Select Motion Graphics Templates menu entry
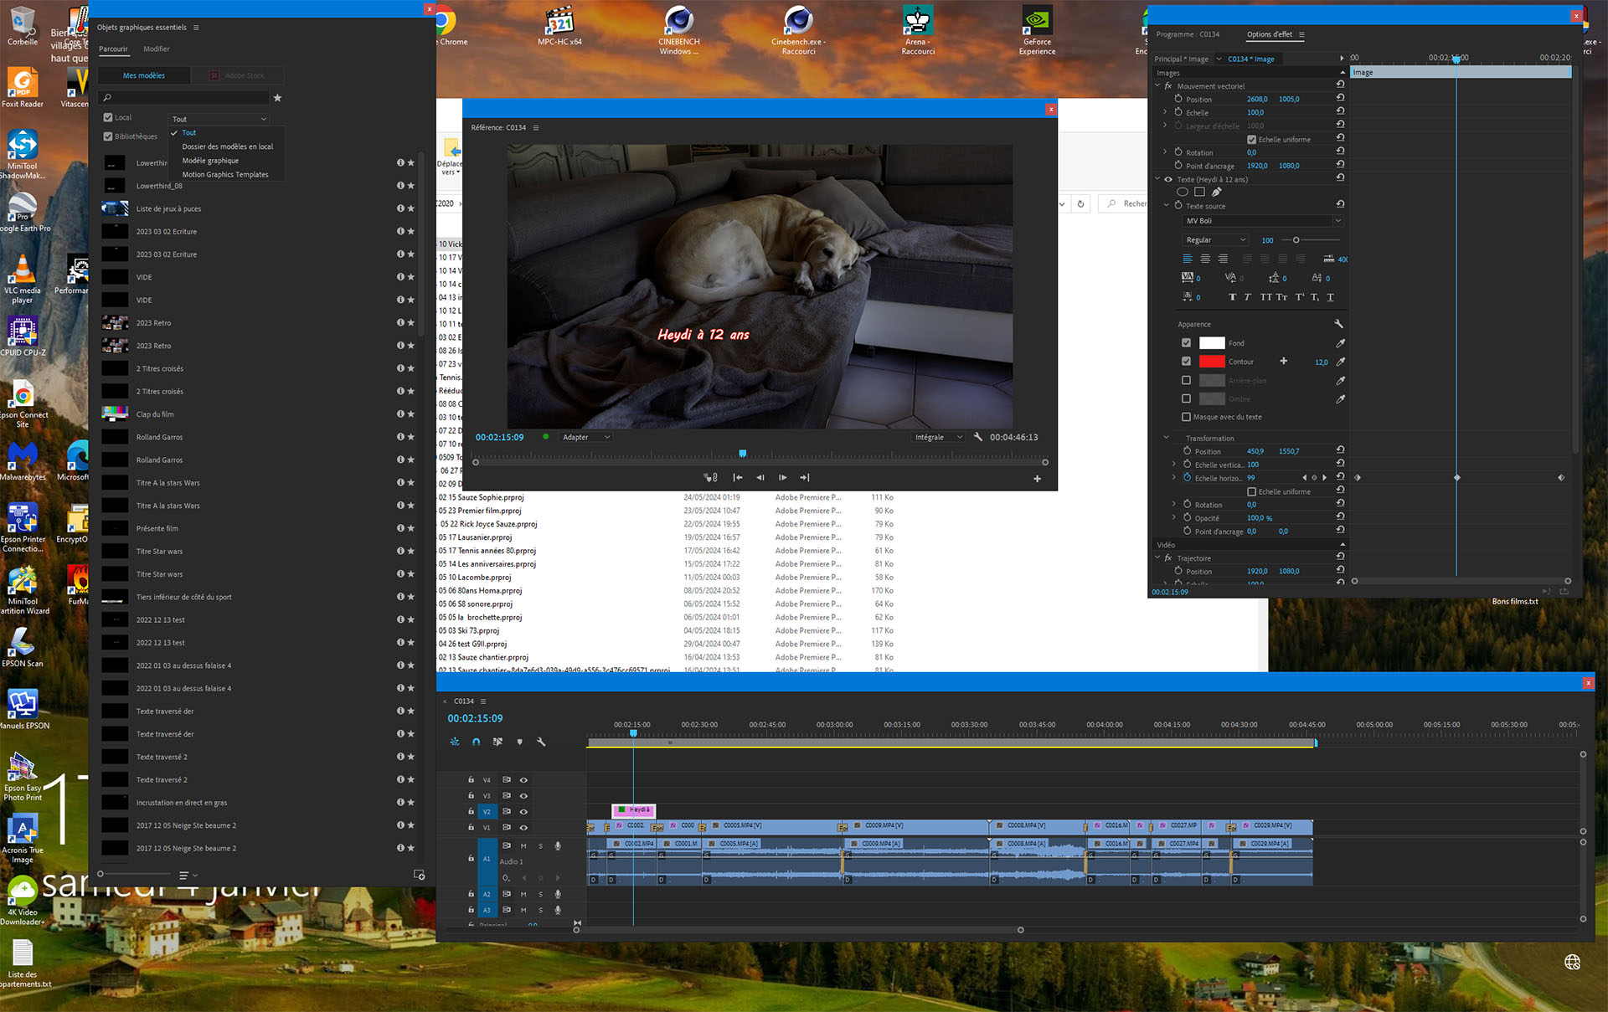 pyautogui.click(x=225, y=175)
